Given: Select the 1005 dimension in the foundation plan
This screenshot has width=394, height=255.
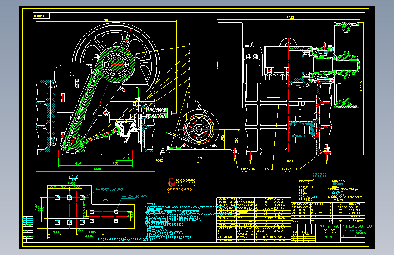Looking at the screenshot, I should click(x=92, y=232).
